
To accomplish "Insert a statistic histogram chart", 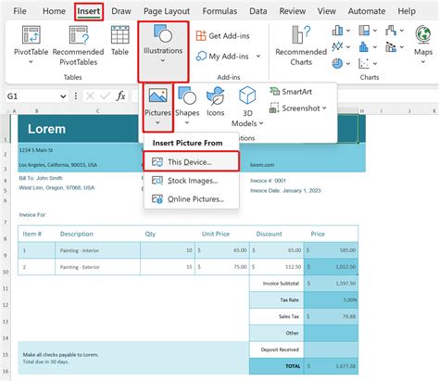I will (364, 47).
